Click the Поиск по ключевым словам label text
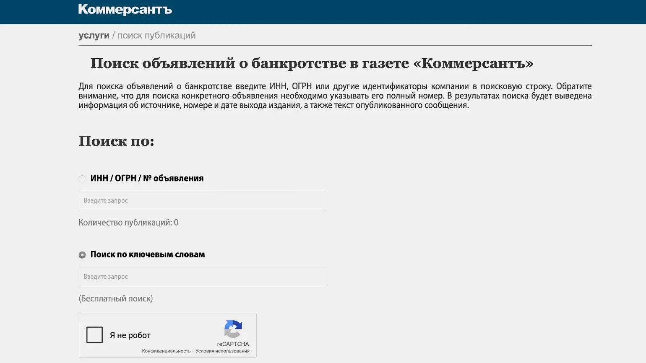The height and width of the screenshot is (363, 646). coord(148,254)
